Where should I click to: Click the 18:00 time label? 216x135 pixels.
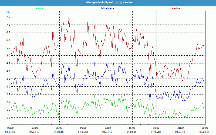coord(156,128)
